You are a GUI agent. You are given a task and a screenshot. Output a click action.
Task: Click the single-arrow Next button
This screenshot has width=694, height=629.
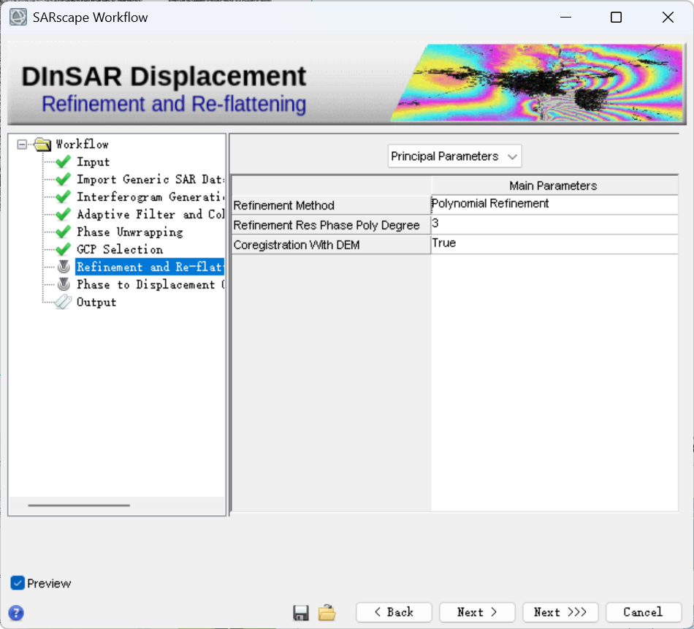point(477,612)
